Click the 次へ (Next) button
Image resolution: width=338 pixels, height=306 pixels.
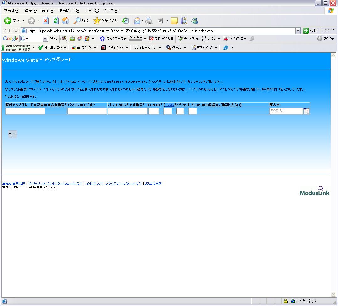pos(12,135)
